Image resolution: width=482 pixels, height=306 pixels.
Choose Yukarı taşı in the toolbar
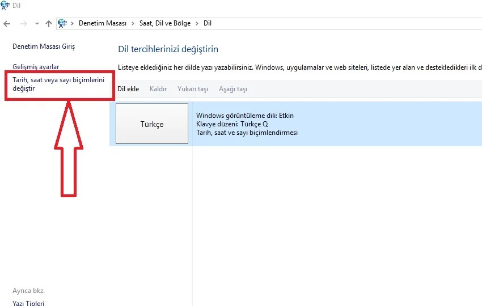click(192, 89)
